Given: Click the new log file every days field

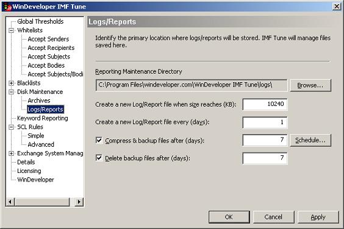Looking at the screenshot, I should 265,122.
